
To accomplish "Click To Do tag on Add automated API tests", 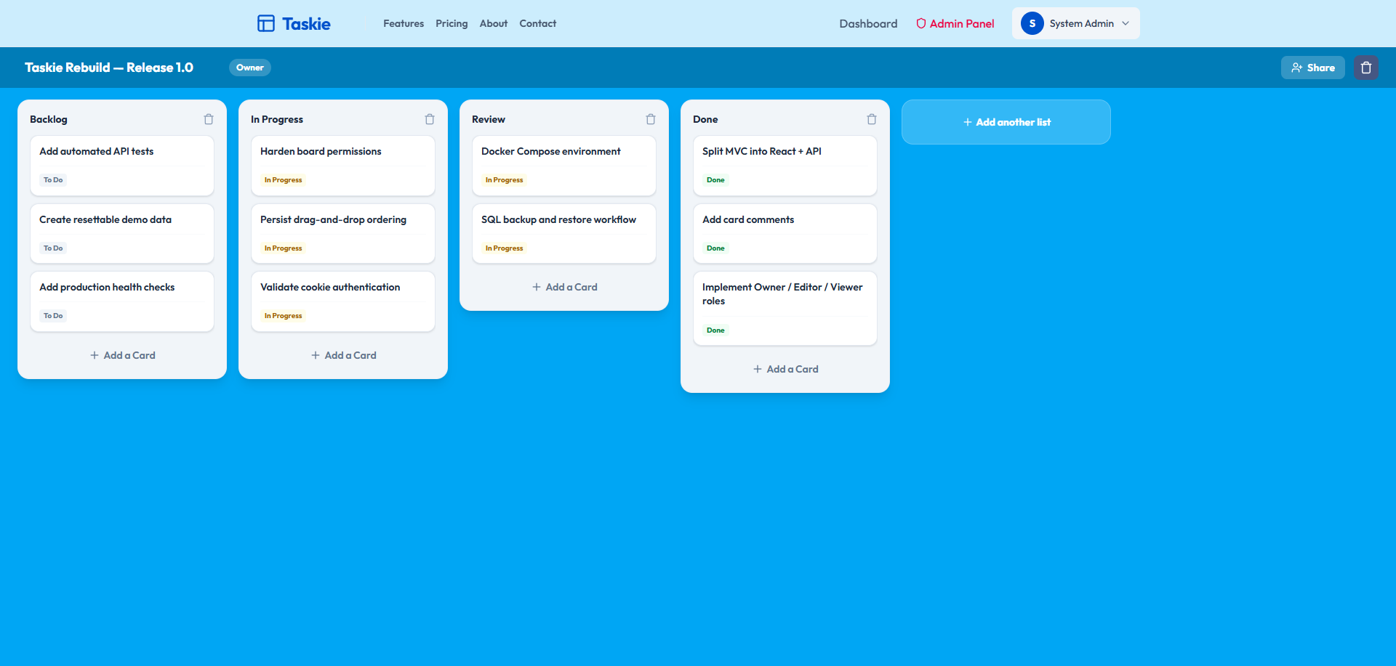I will tap(53, 180).
